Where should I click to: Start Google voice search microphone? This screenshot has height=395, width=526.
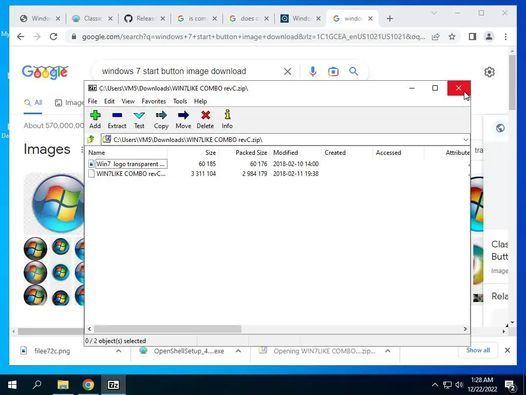pos(313,71)
